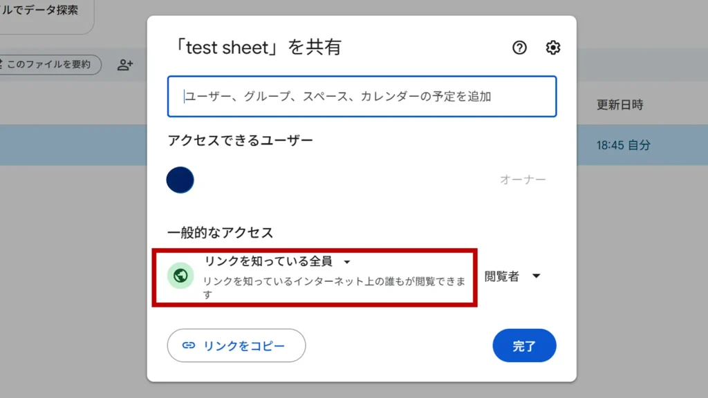Image resolution: width=708 pixels, height=398 pixels.
Task: Sort by the 更新日時 column header
Action: pos(619,105)
